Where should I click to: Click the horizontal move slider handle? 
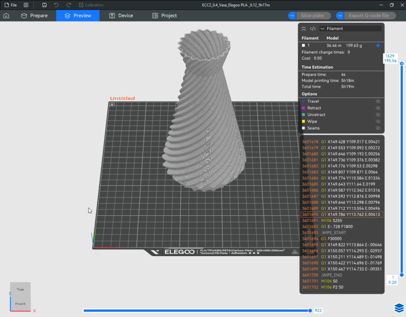[x=310, y=311]
